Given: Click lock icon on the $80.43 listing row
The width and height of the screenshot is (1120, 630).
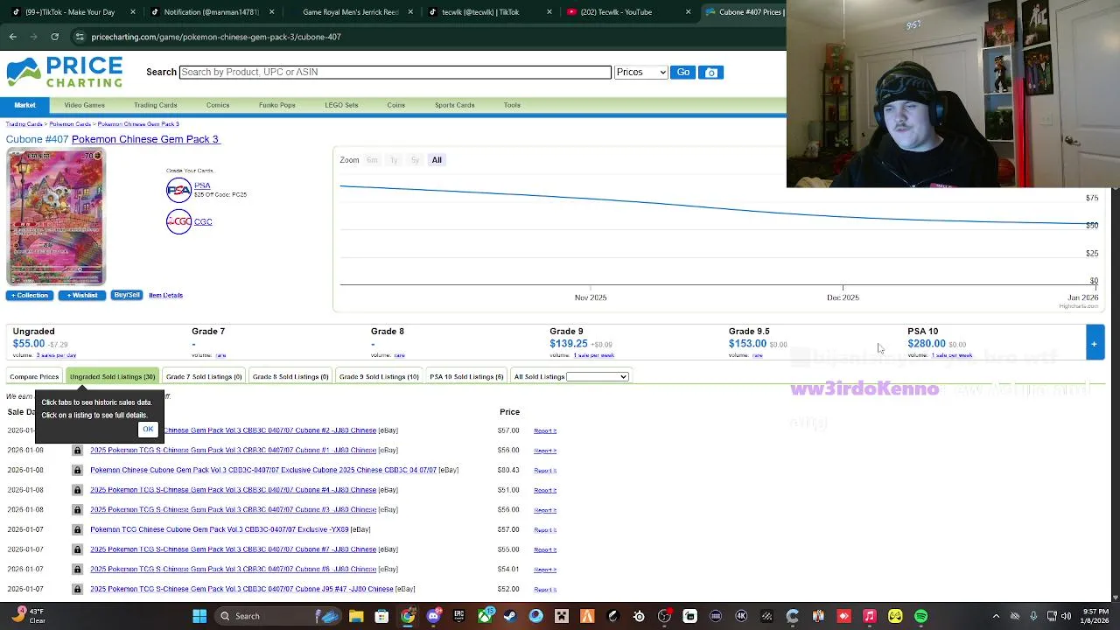Looking at the screenshot, I should 77,470.
